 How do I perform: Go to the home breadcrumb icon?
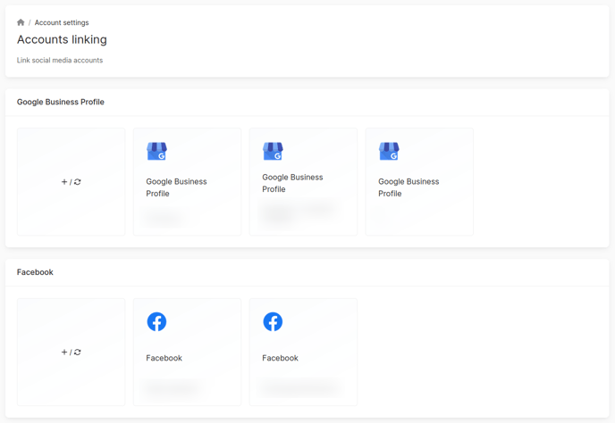click(21, 22)
